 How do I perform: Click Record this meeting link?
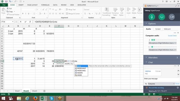tap(156, 88)
